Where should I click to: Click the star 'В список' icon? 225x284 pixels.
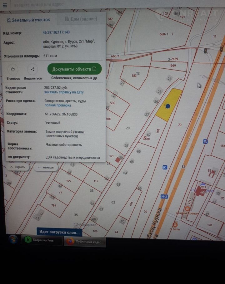(13, 69)
